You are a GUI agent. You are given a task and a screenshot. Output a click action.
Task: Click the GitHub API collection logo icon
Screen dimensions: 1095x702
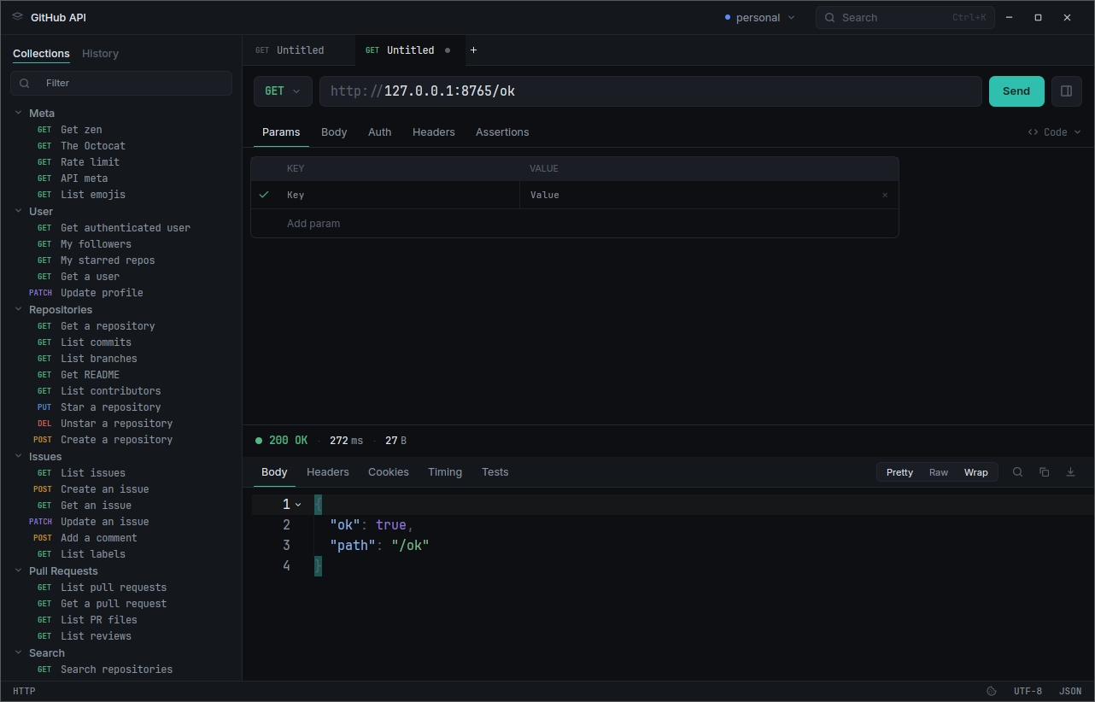pyautogui.click(x=18, y=17)
